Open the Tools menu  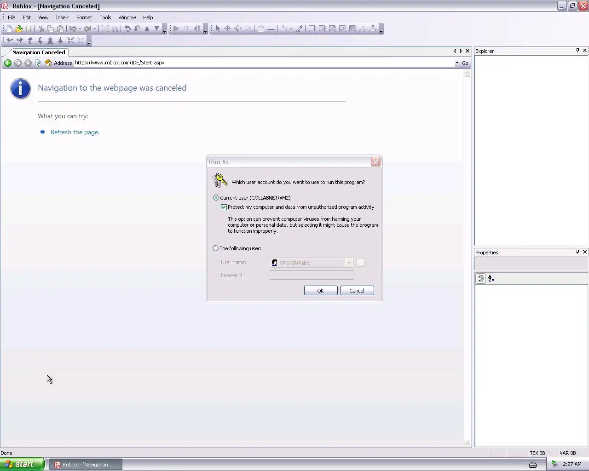pyautogui.click(x=105, y=17)
